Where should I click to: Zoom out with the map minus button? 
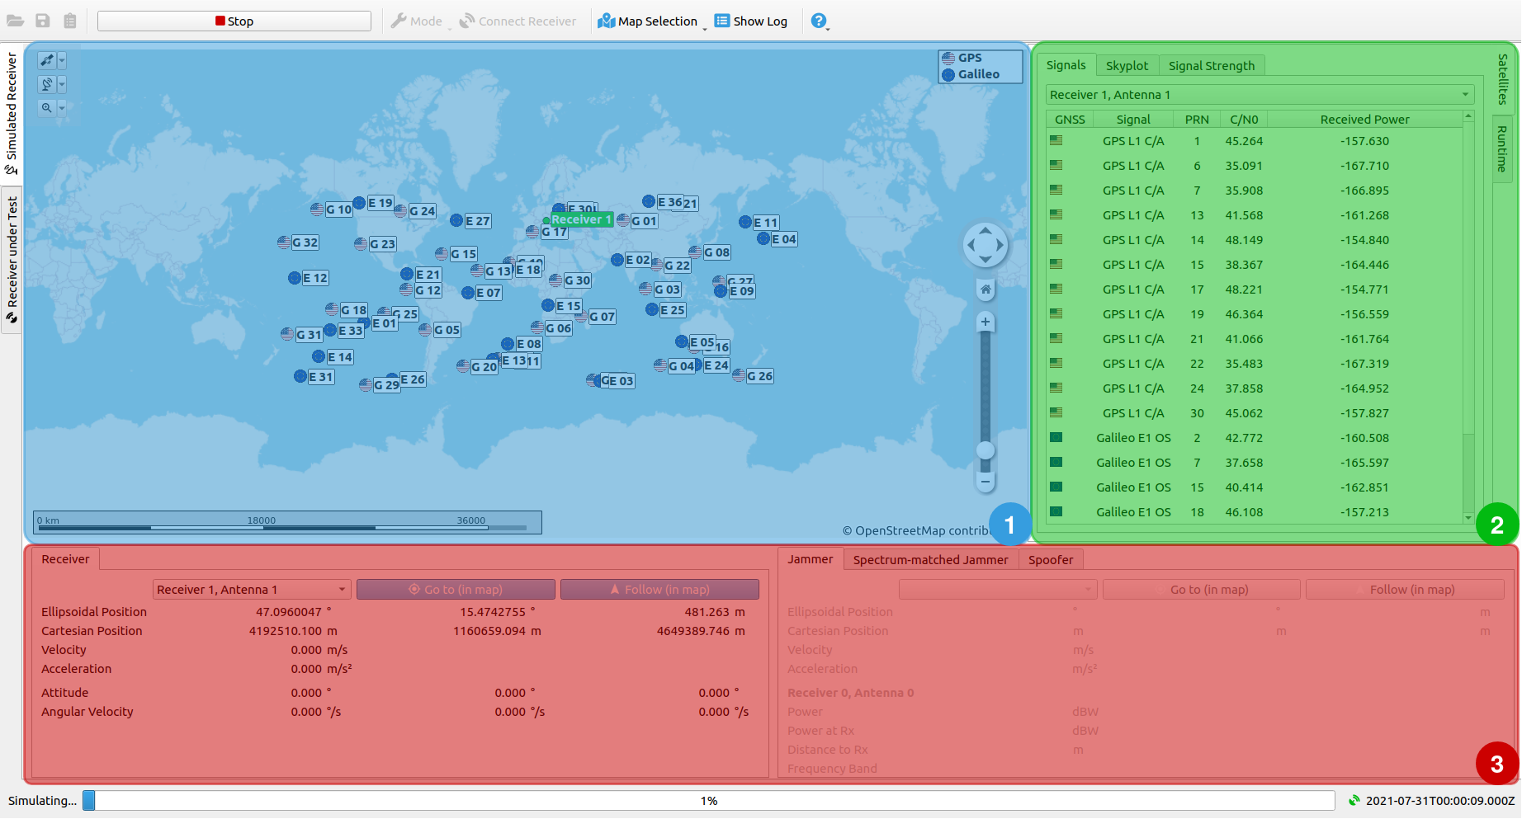(x=985, y=481)
